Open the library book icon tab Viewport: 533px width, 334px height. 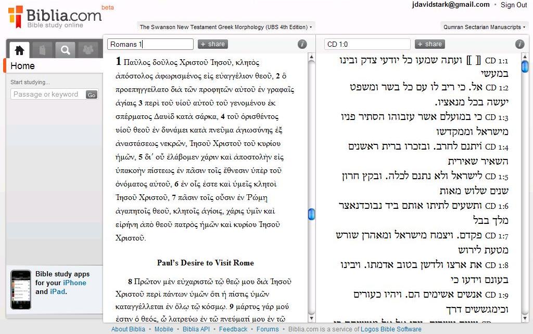click(42, 50)
